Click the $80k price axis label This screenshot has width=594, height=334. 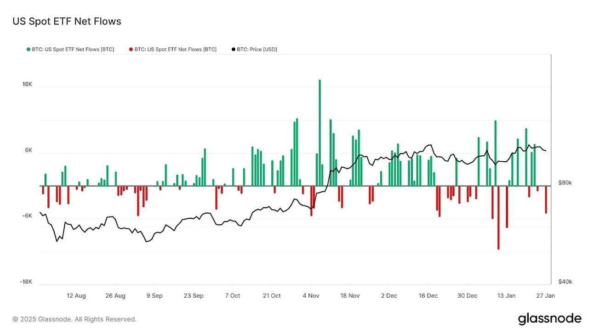pyautogui.click(x=565, y=183)
